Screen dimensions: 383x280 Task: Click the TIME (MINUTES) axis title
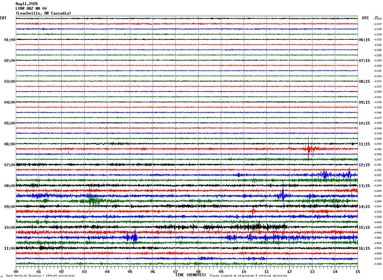(191, 275)
